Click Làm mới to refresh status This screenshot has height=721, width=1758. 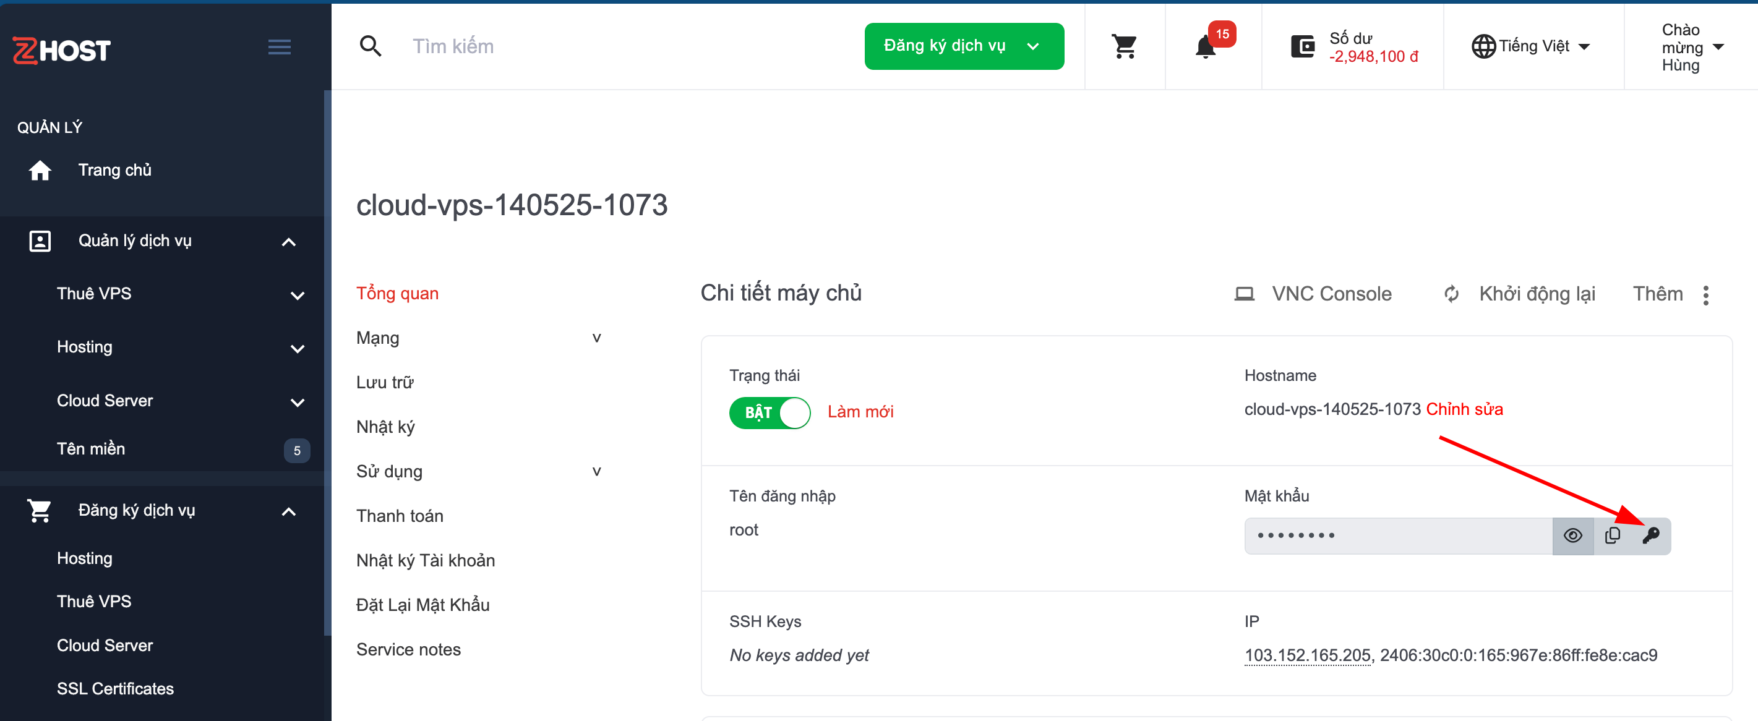click(x=860, y=411)
